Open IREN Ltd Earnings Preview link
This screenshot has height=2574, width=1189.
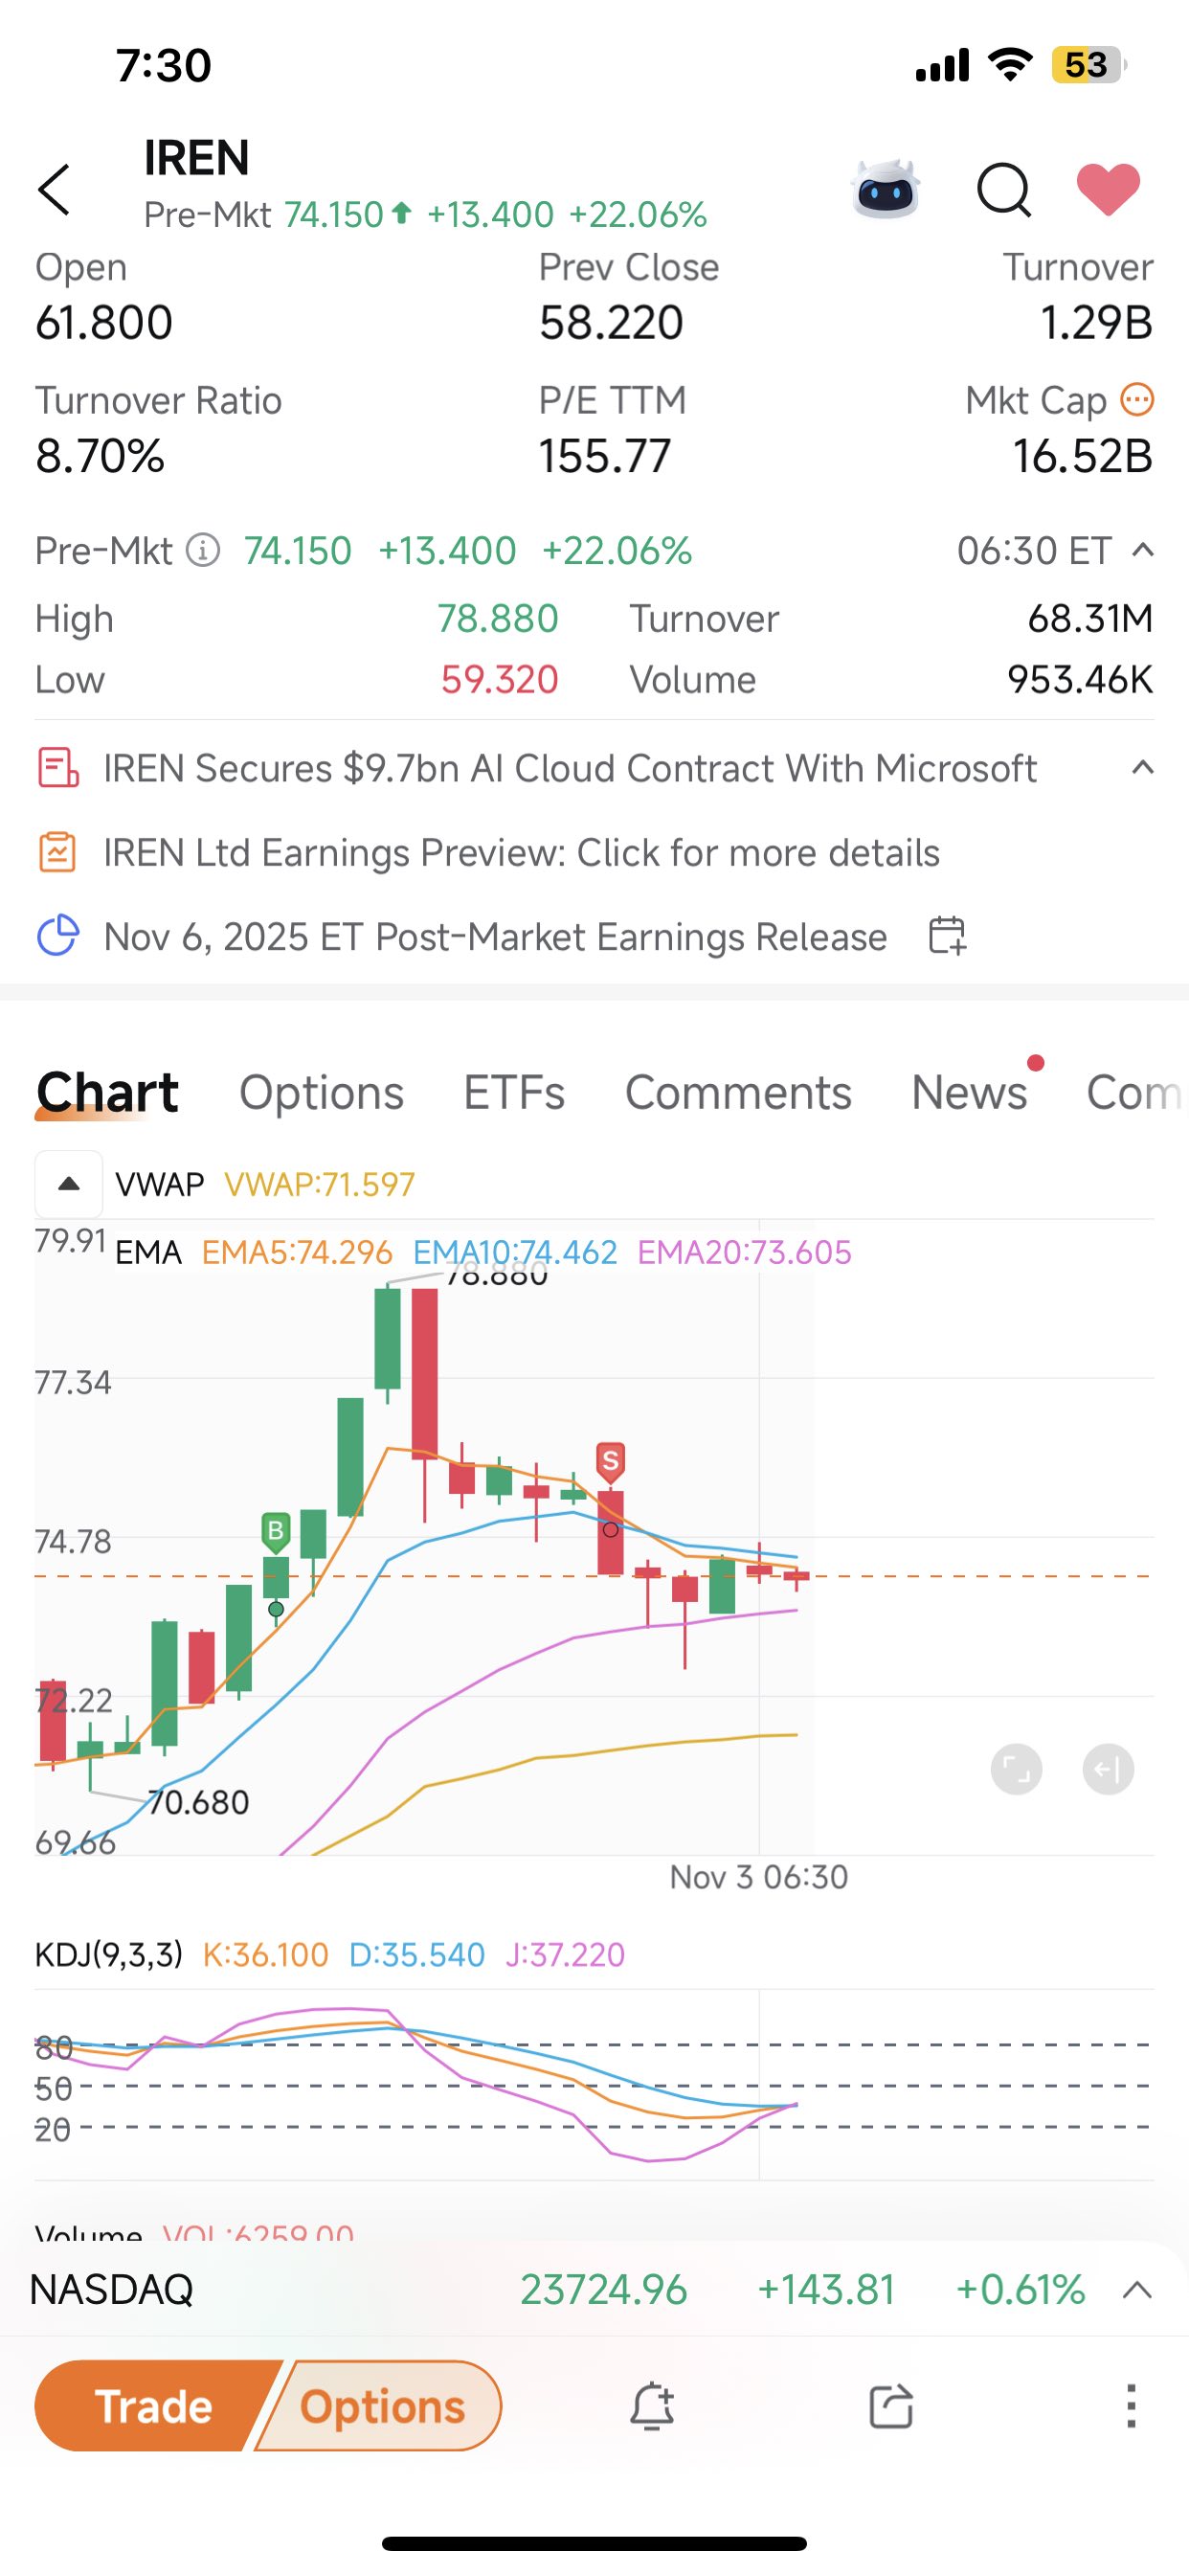522,852
